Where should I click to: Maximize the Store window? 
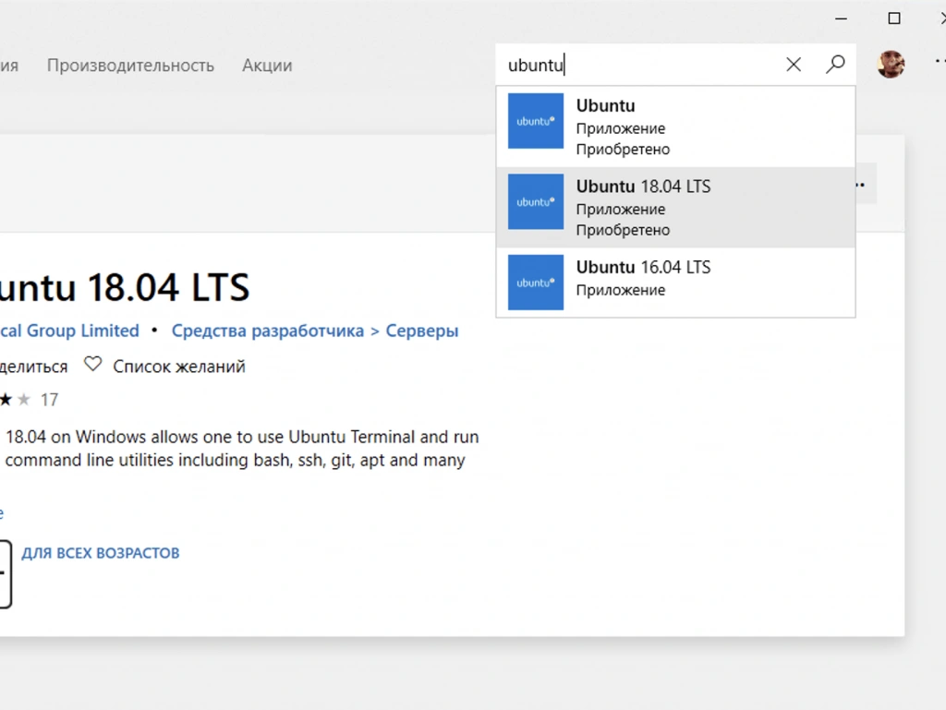tap(894, 18)
